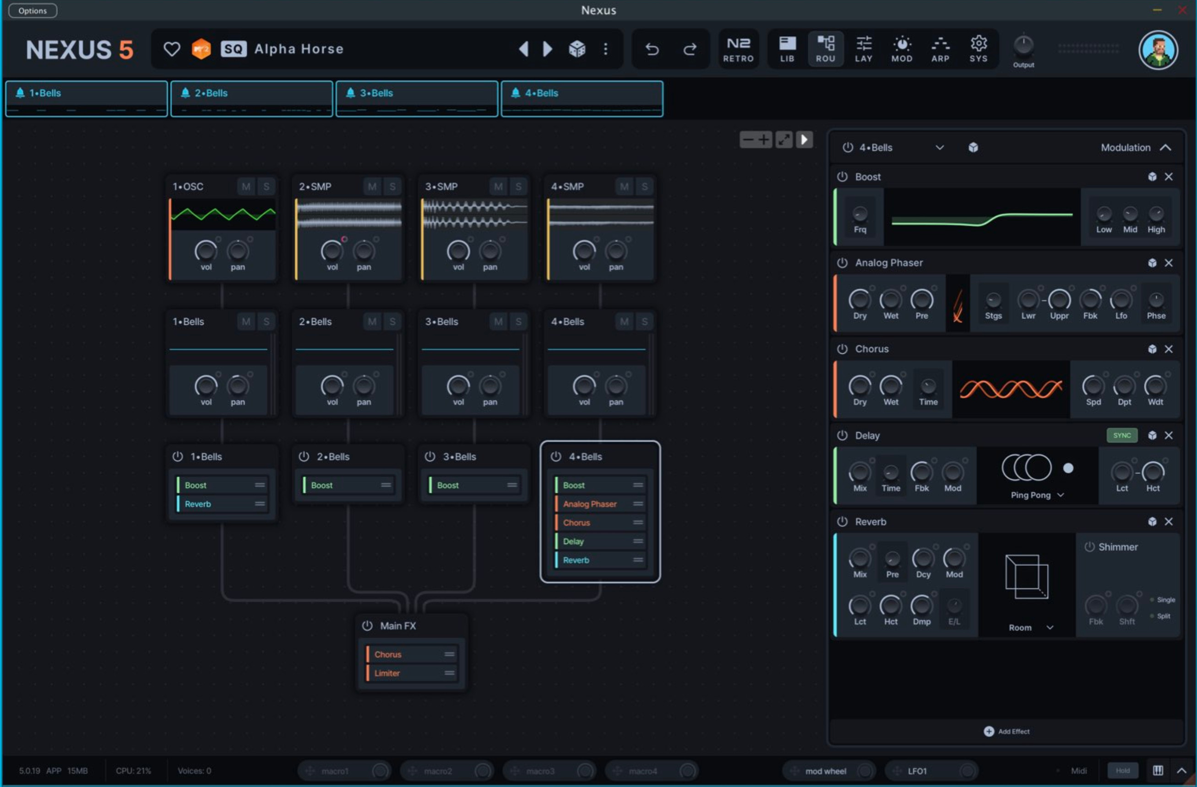
Task: Favorite the Alpha Horse preset with heart icon
Action: (x=172, y=49)
